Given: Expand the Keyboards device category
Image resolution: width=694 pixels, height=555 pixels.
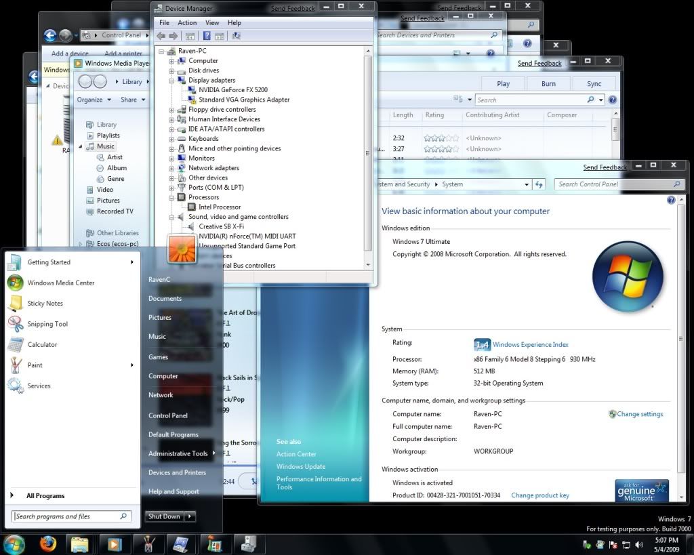Looking at the screenshot, I should click(x=172, y=139).
